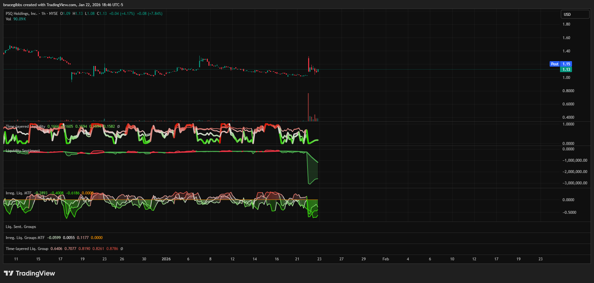Select the PSQ Holdings, Inc. symbol title
The image size is (594, 283).
(21, 14)
